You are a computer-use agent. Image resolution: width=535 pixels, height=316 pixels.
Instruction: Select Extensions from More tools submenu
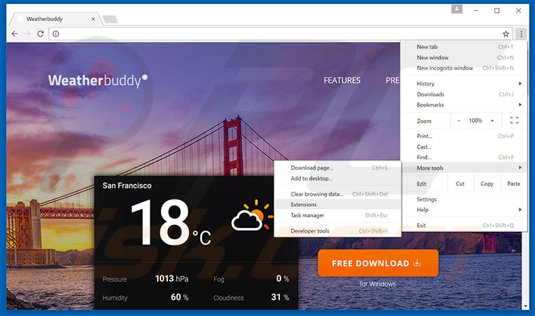point(304,204)
